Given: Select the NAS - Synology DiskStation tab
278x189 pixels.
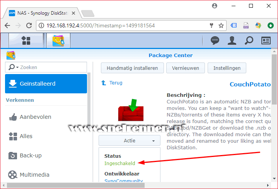Looking at the screenshot, I should tap(43, 13).
